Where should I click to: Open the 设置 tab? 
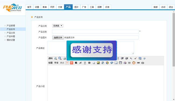37,7
